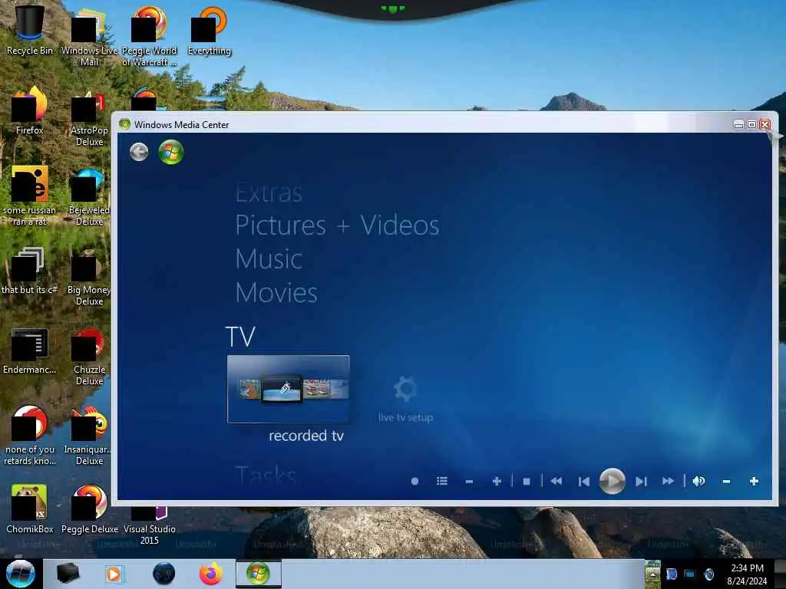Image resolution: width=786 pixels, height=589 pixels.
Task: Click the black box taskbar icon
Action: (x=68, y=574)
